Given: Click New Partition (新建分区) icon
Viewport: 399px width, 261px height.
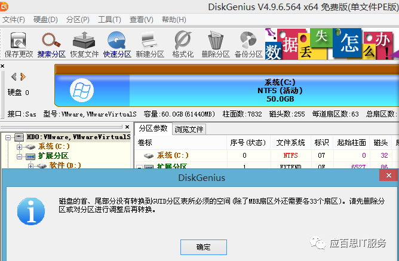Looking at the screenshot, I should [150, 45].
